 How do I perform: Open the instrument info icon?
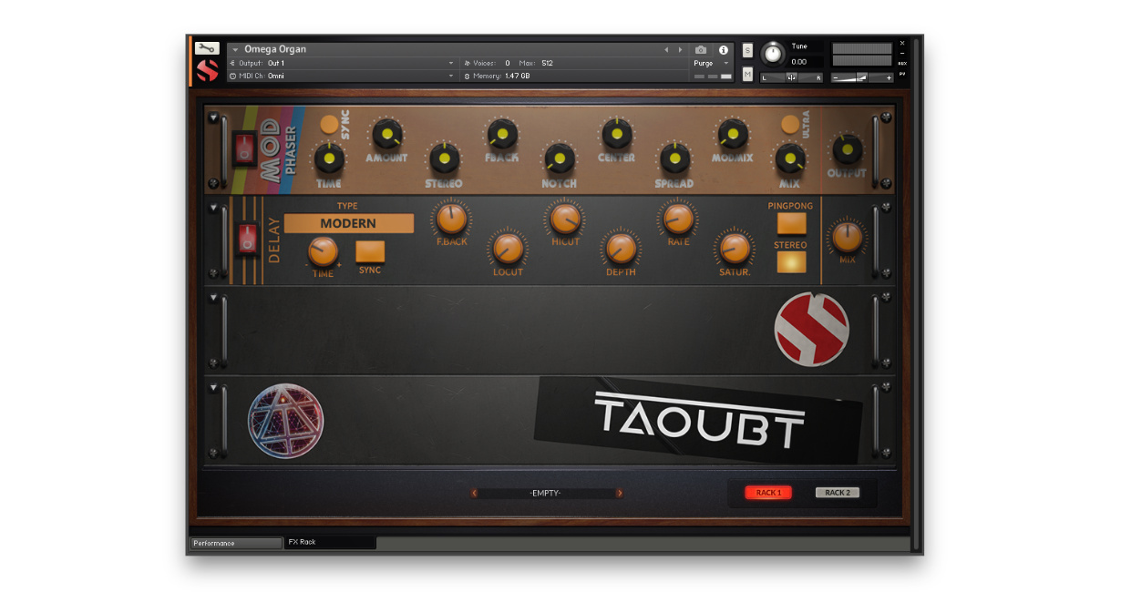pos(724,49)
